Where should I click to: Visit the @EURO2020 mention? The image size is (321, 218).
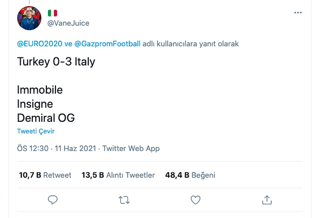click(x=39, y=44)
